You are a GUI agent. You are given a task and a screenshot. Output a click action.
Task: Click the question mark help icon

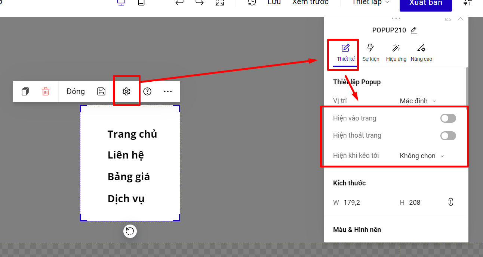147,91
